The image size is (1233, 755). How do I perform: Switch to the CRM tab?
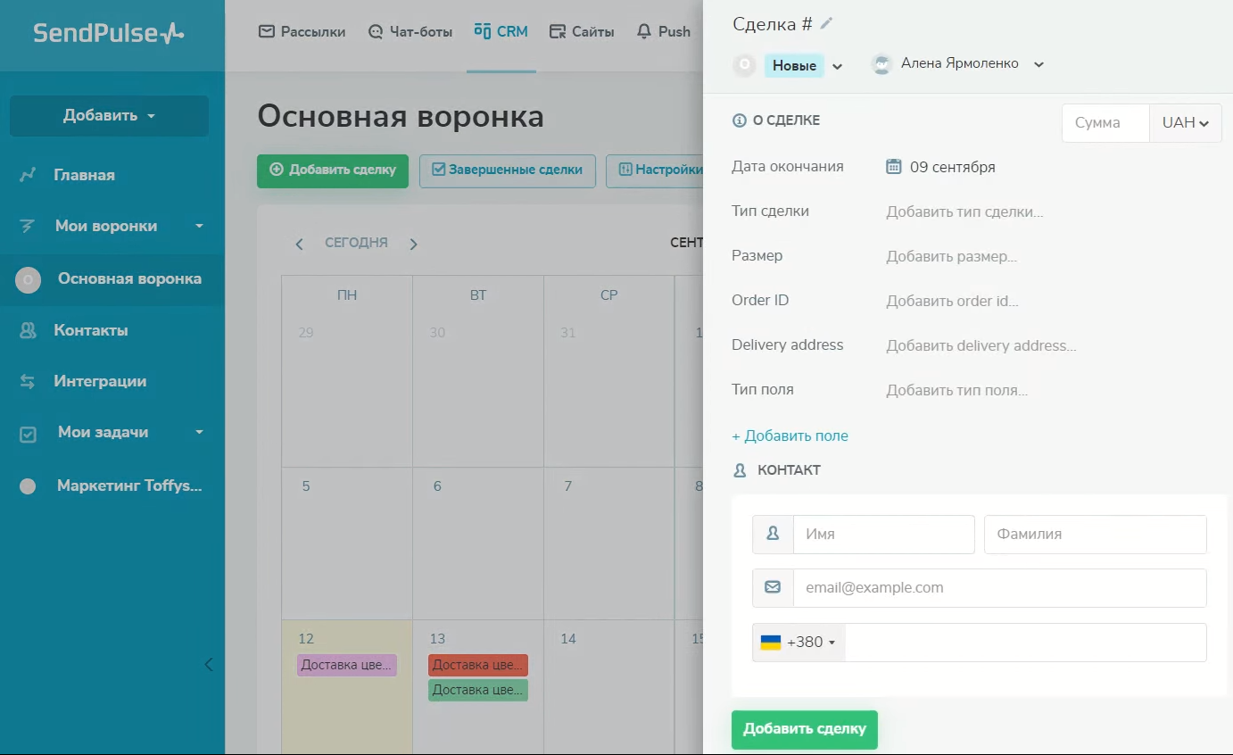[x=501, y=31]
